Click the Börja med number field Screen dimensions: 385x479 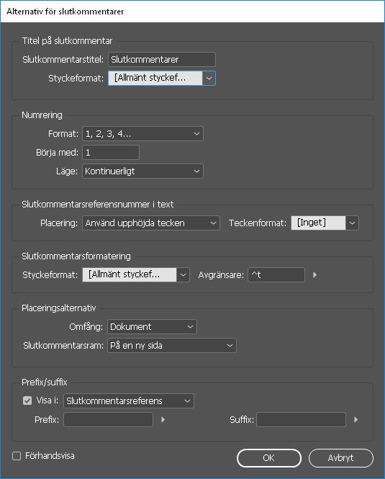(111, 153)
